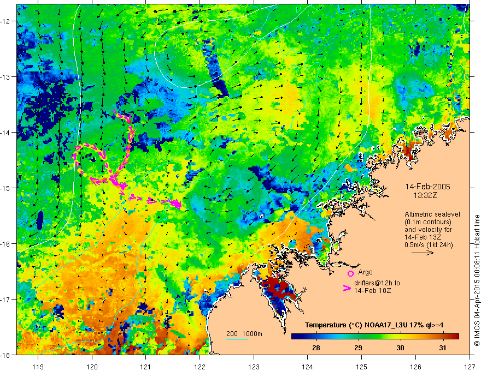Click the dark blue end of colorbar
The width and height of the screenshot is (481, 371).
coord(295,337)
